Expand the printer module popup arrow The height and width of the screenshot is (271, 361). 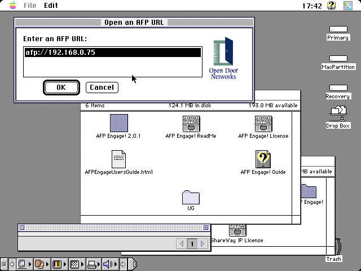click(x=99, y=264)
